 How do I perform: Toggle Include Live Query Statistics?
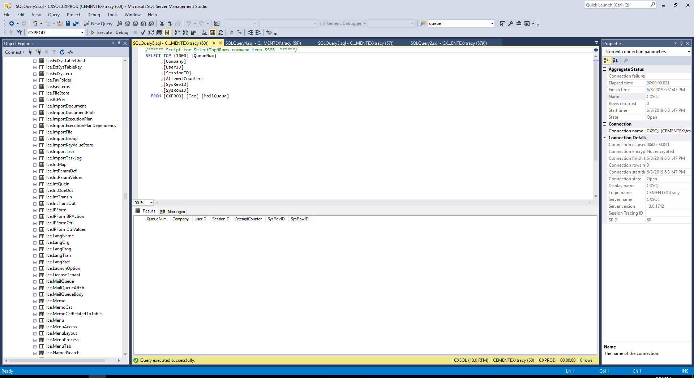point(186,32)
